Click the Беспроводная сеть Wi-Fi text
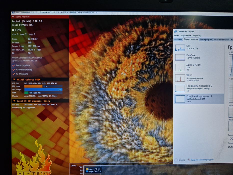233x175 pixels. [x=195, y=78]
